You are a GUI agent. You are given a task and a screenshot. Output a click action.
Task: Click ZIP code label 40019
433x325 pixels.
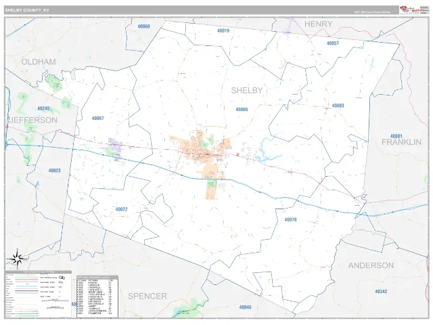223,30
